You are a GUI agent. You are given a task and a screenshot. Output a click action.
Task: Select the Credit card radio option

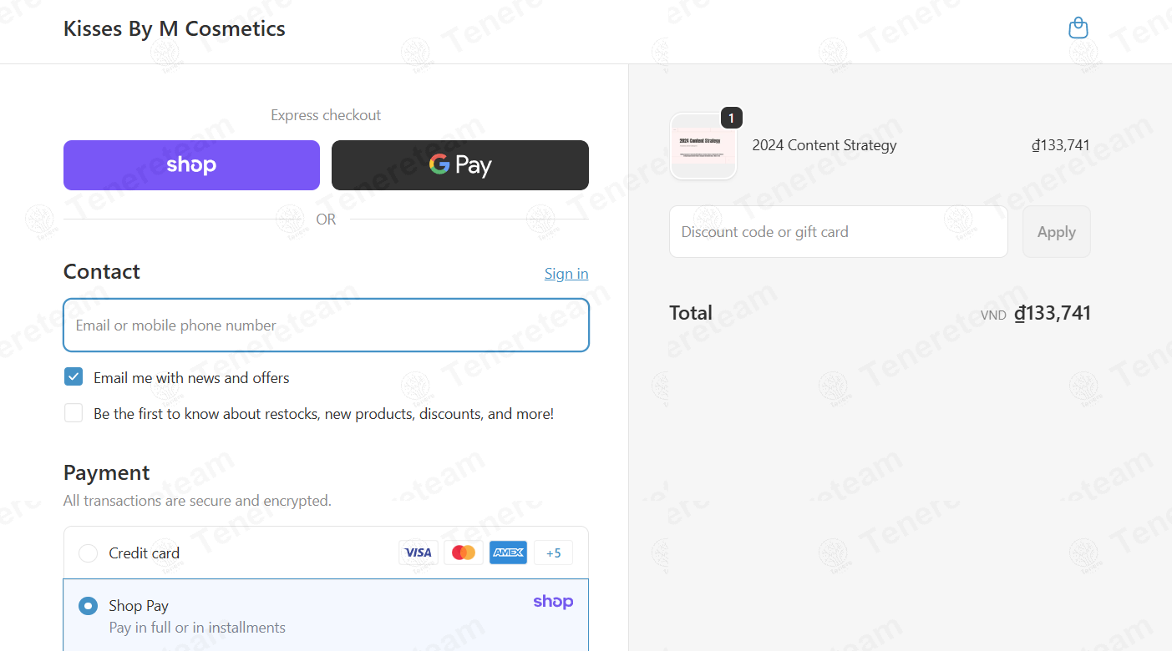coord(88,553)
